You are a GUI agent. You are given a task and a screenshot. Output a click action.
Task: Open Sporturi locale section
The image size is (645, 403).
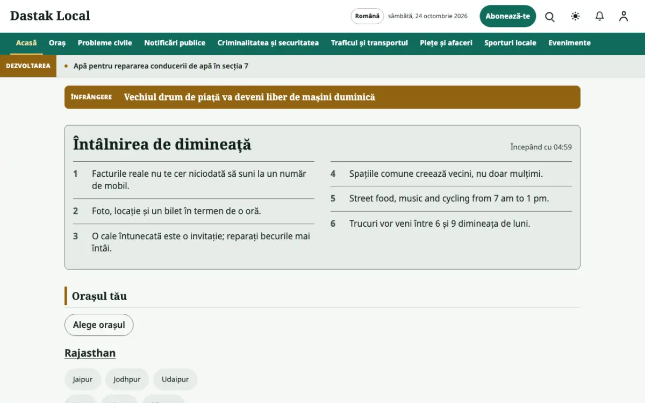click(510, 43)
